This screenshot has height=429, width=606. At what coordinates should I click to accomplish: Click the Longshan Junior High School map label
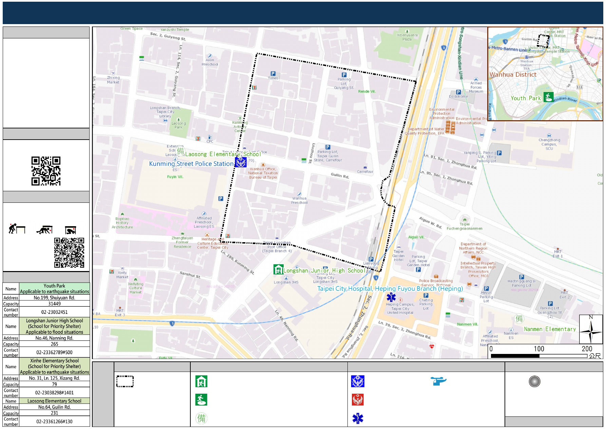click(x=324, y=271)
